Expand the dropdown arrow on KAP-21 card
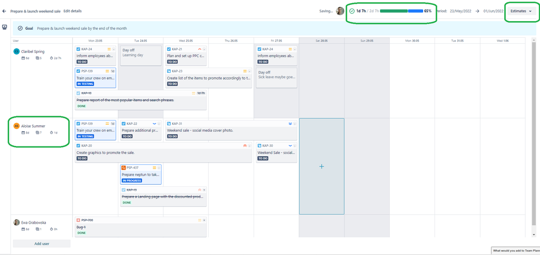 [x=204, y=49]
